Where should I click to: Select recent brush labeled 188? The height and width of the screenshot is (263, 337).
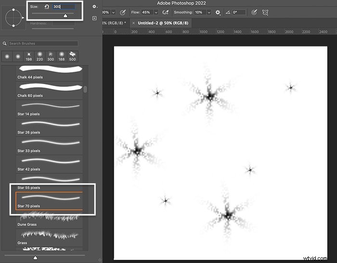(x=62, y=56)
